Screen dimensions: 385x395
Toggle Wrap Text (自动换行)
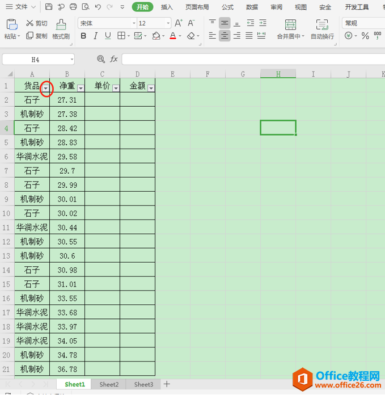(322, 29)
